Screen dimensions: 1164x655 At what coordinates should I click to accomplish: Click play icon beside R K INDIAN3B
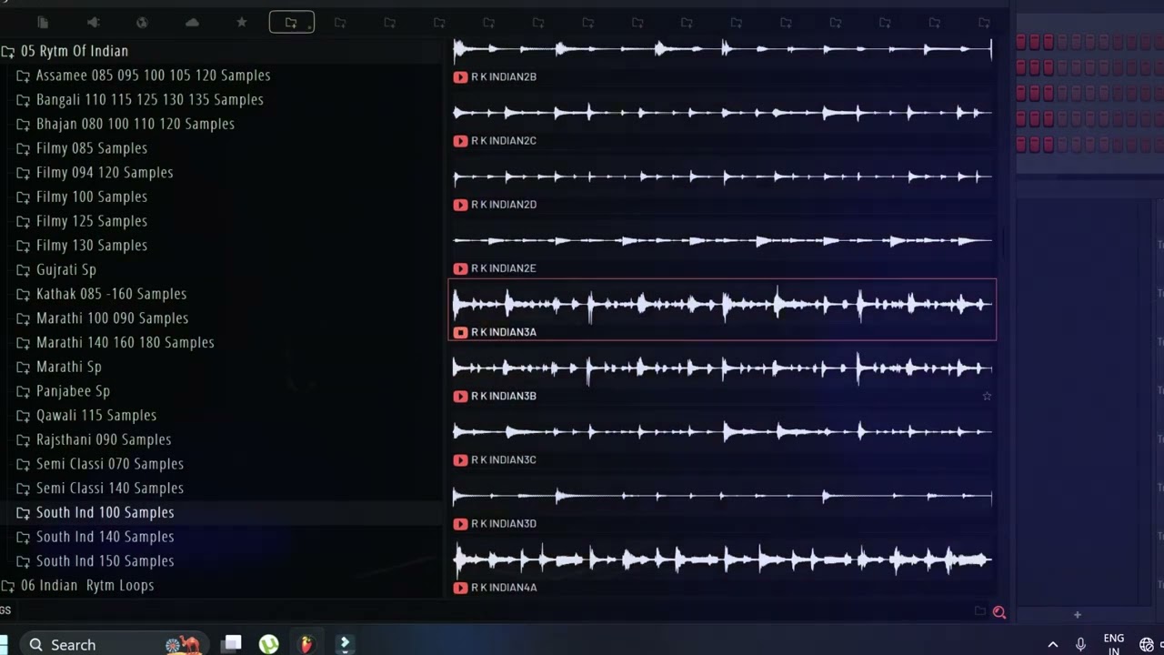[460, 396]
